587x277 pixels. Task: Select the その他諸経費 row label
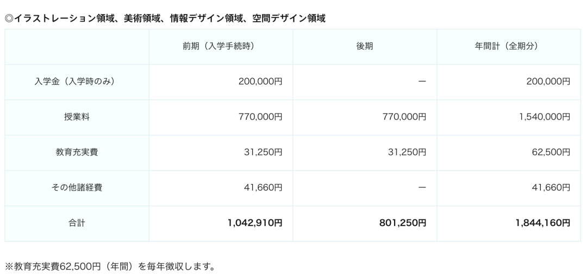point(77,187)
